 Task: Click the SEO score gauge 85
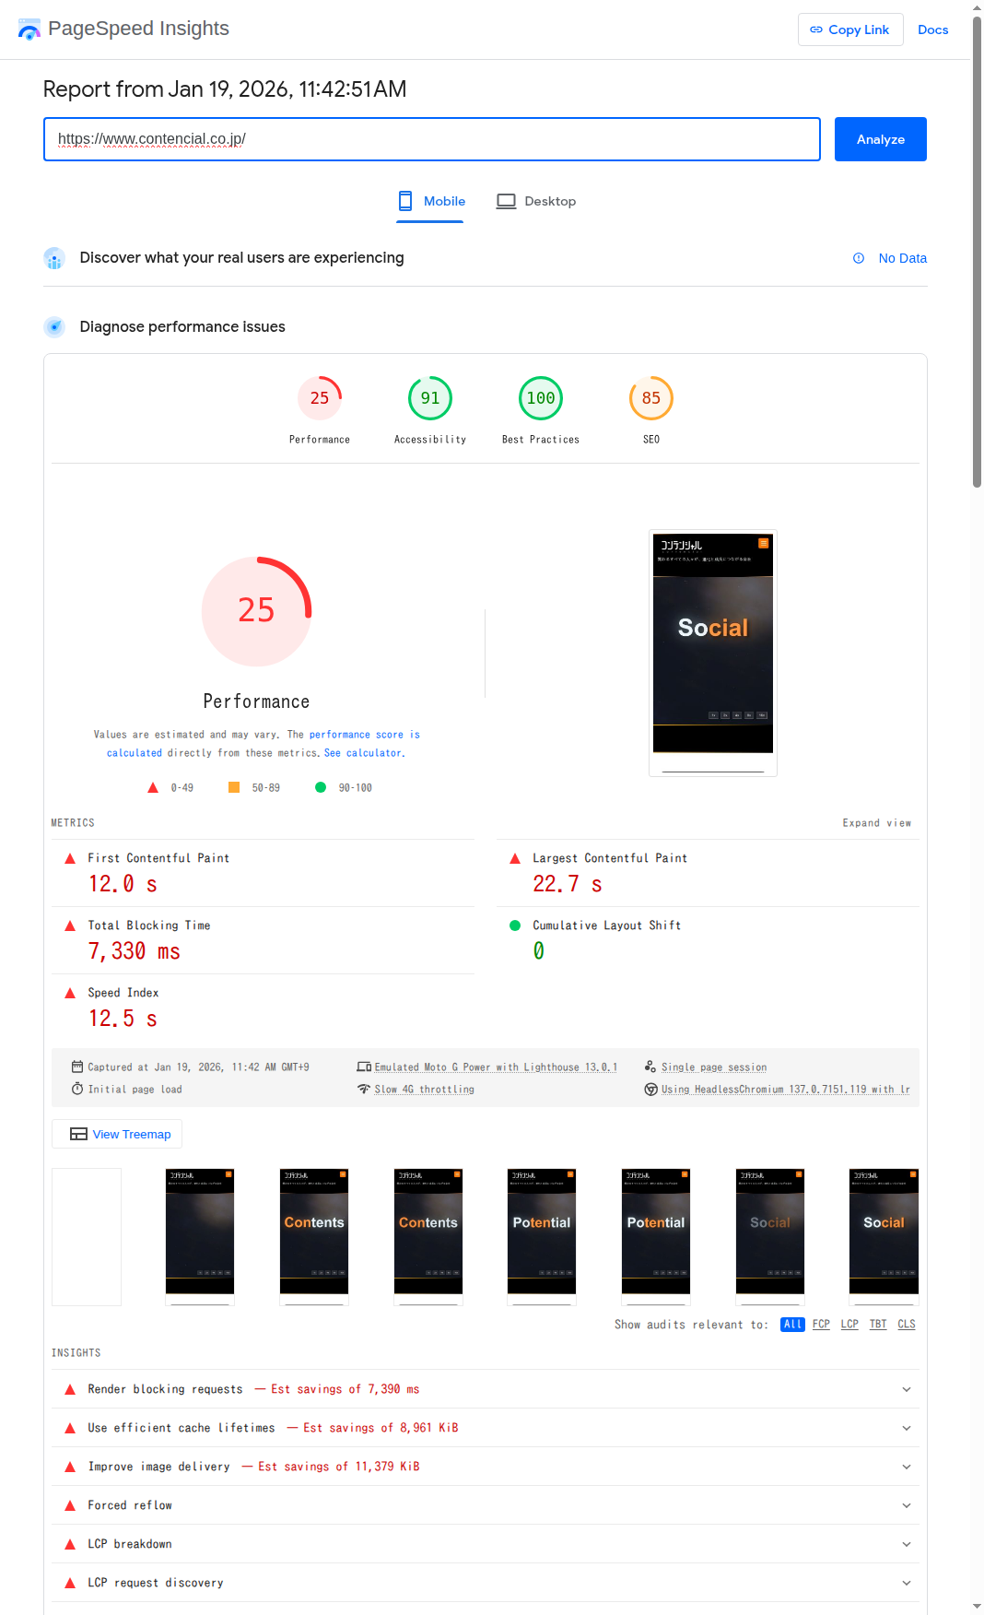[651, 398]
